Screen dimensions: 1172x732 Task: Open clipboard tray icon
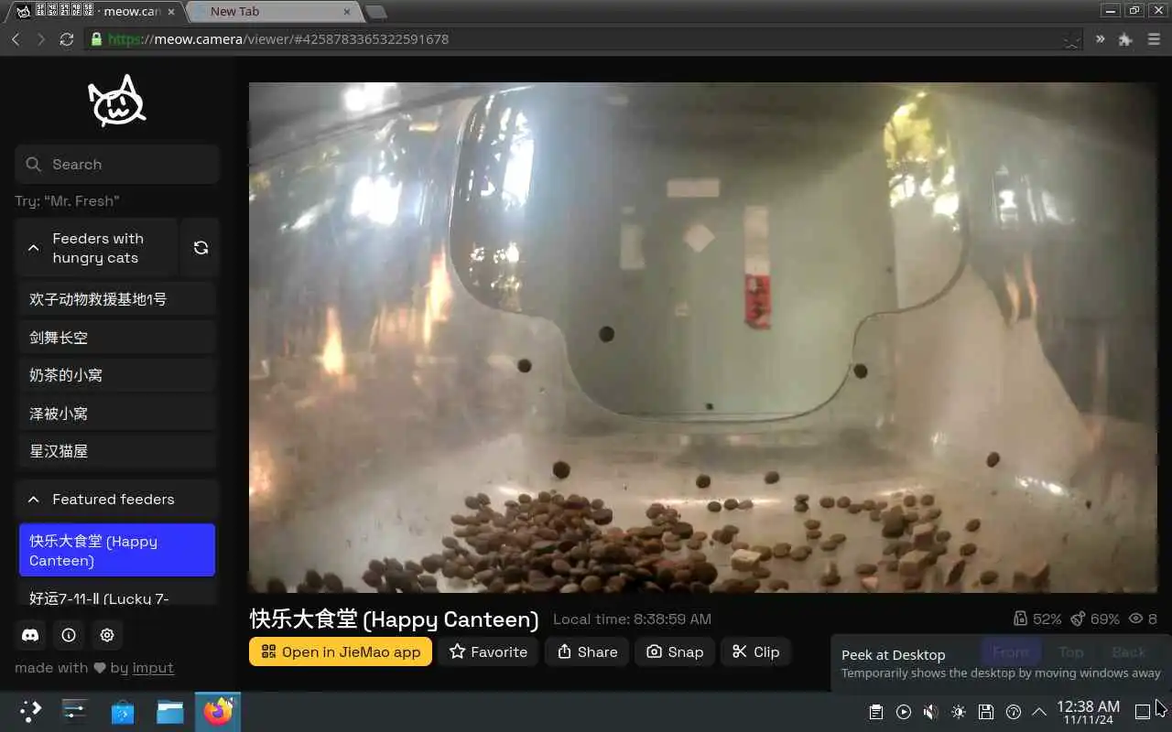point(876,712)
